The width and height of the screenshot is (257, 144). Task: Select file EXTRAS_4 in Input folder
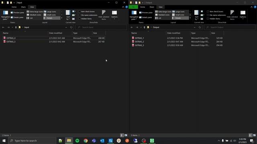pos(54,38)
